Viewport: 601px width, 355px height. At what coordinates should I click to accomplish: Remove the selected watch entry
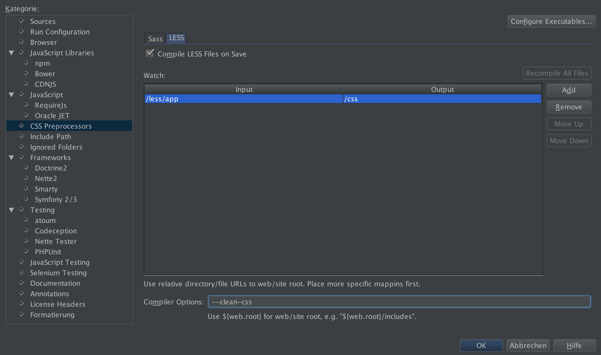(569, 107)
